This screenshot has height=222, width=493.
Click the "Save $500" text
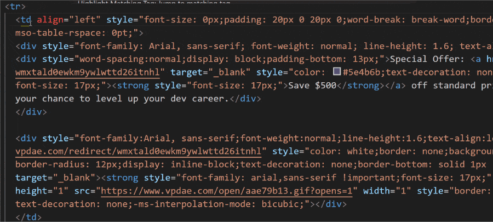pyautogui.click(x=312, y=86)
